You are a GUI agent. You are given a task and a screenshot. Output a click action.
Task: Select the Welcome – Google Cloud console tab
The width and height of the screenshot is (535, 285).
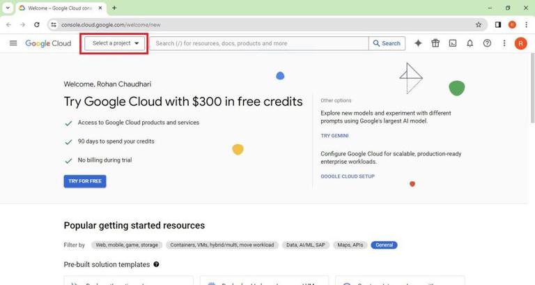(60, 8)
